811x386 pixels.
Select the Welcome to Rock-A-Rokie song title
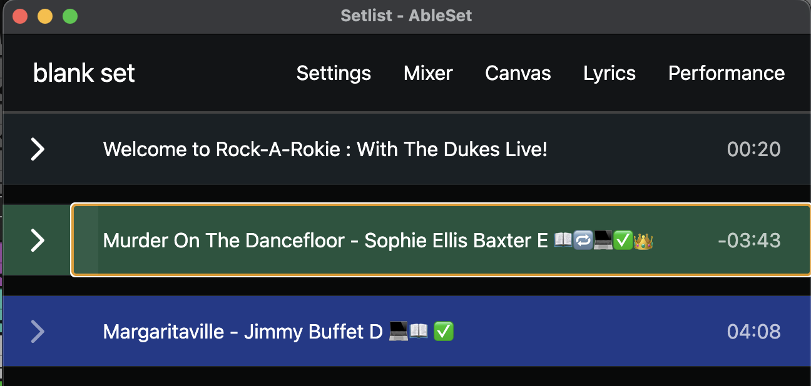tap(325, 149)
